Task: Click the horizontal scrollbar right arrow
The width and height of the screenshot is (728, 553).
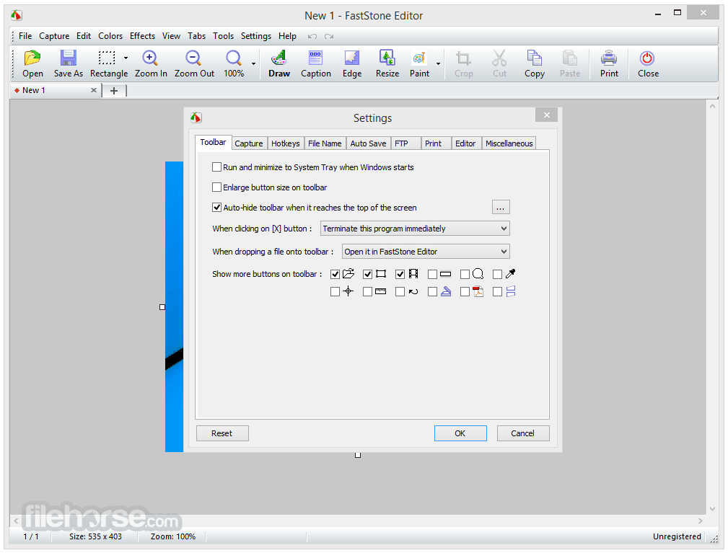Action: tap(700, 521)
